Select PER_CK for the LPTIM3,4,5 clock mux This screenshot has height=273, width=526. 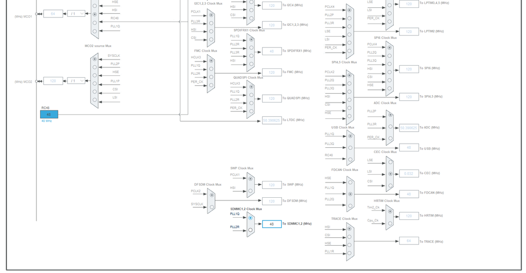[x=389, y=22]
